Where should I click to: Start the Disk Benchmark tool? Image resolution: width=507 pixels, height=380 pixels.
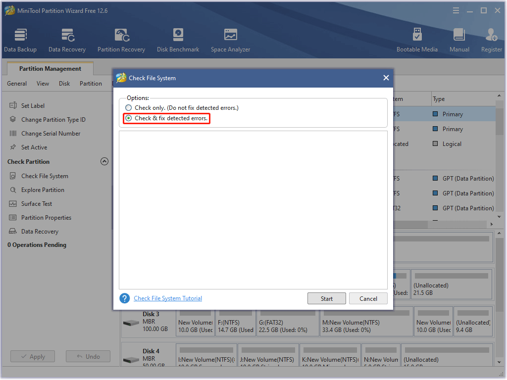(x=178, y=40)
